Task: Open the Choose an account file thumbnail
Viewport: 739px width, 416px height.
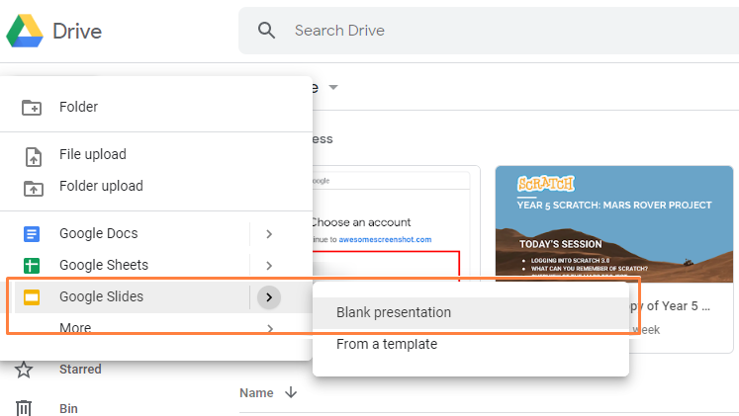Action: (x=396, y=224)
